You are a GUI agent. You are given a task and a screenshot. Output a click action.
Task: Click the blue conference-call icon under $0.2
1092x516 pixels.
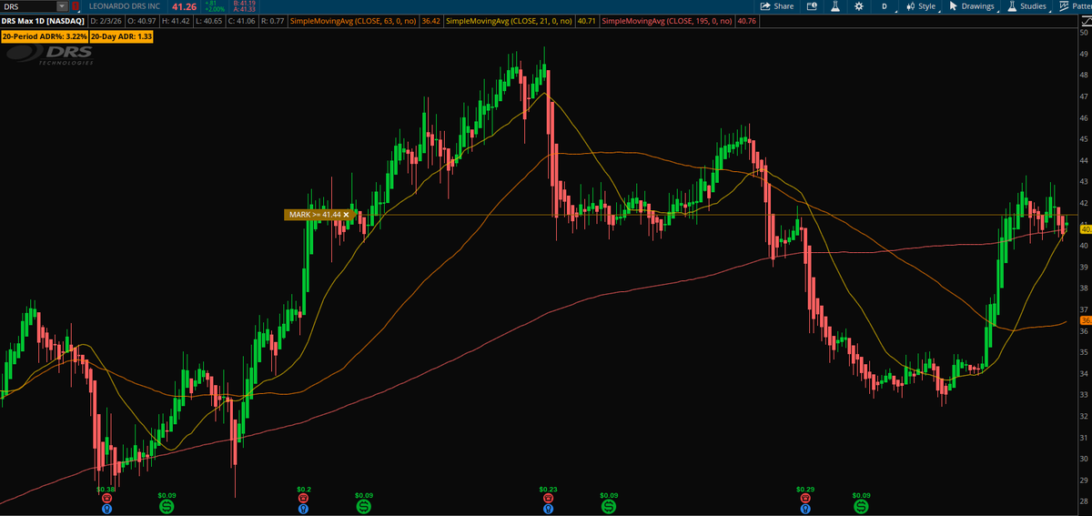point(304,510)
